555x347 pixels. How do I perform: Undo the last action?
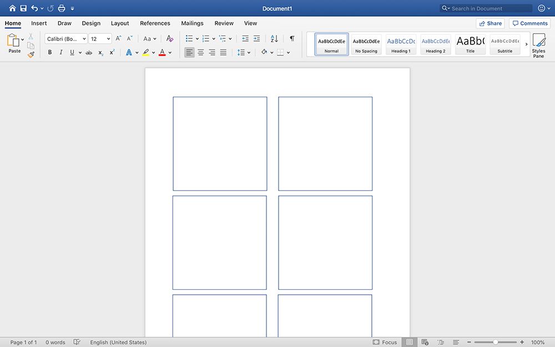pyautogui.click(x=34, y=8)
